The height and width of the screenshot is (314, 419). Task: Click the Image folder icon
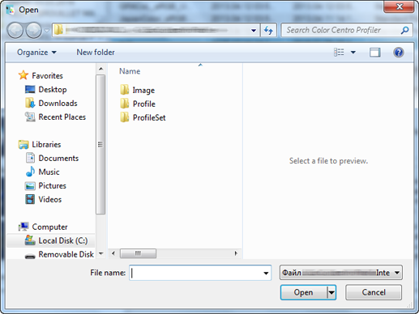[125, 90]
